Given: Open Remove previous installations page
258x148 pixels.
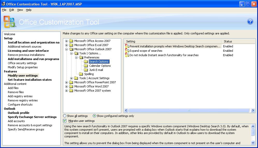Looking at the screenshot, I should pyautogui.click(x=26, y=55).
